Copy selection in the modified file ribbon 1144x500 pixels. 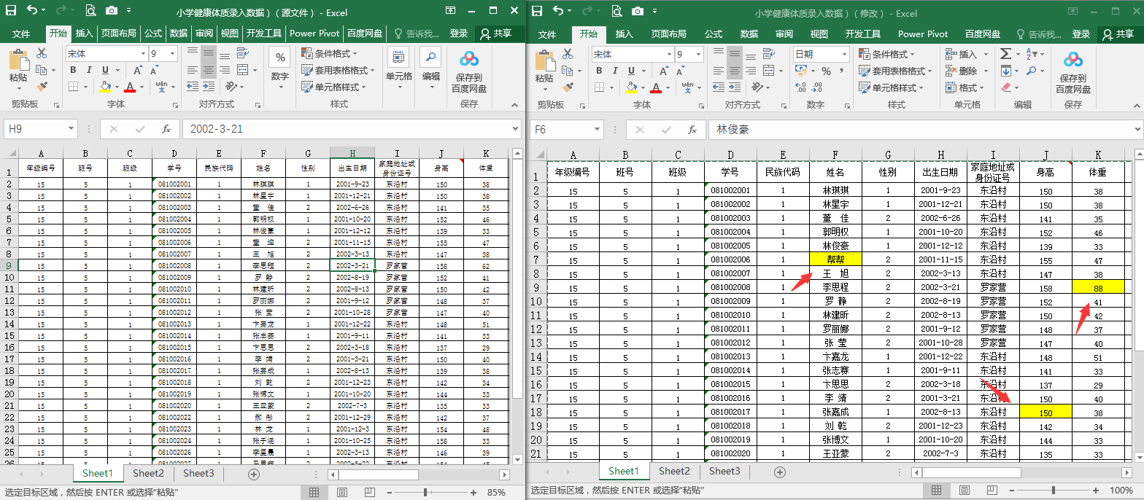pos(566,71)
